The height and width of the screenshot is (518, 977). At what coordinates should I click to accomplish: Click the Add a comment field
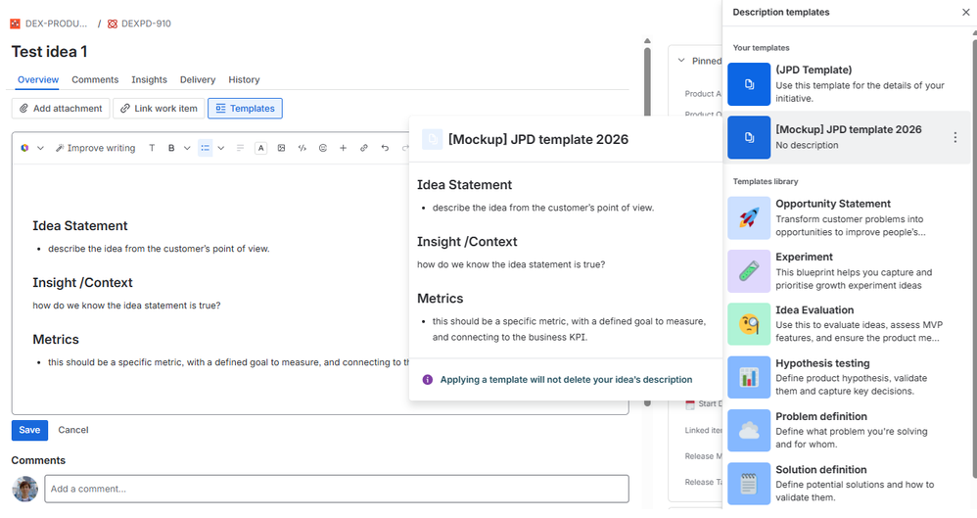(337, 489)
